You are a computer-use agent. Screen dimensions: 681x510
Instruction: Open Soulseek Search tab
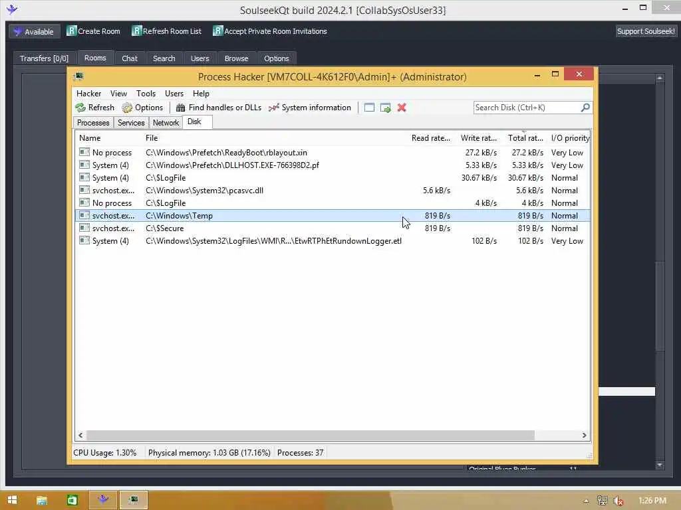(164, 58)
